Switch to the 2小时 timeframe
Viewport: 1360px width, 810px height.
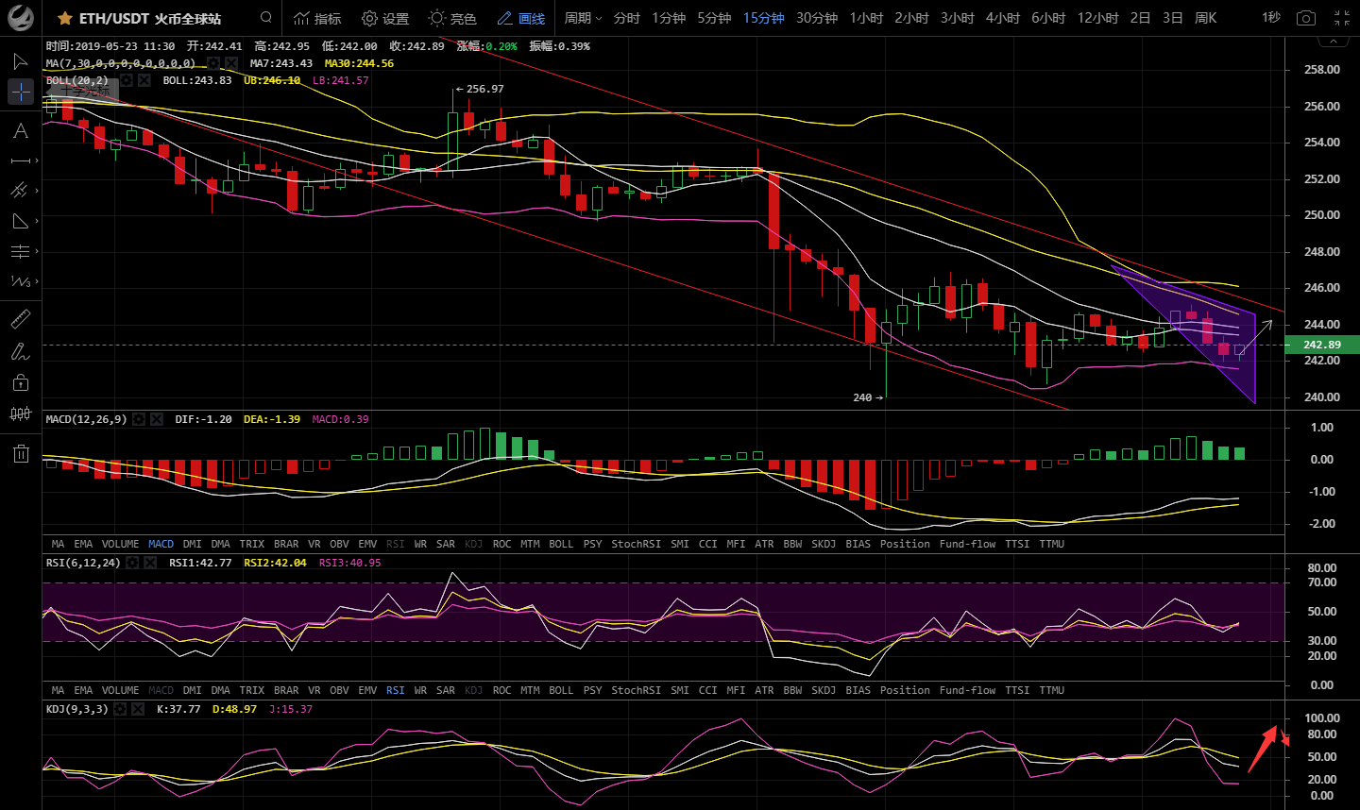coord(911,19)
